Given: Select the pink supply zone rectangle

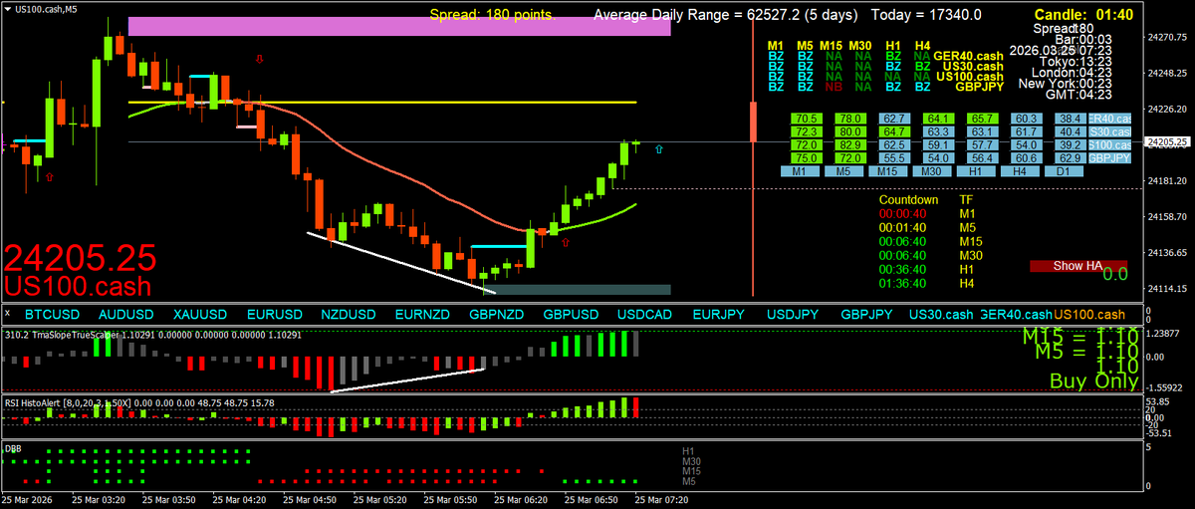Looking at the screenshot, I should coord(399,27).
